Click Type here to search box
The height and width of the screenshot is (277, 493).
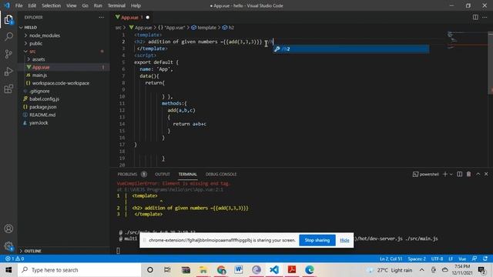tap(79, 270)
